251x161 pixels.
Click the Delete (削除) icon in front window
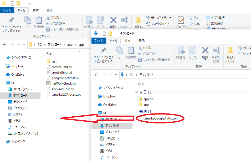point(205,50)
